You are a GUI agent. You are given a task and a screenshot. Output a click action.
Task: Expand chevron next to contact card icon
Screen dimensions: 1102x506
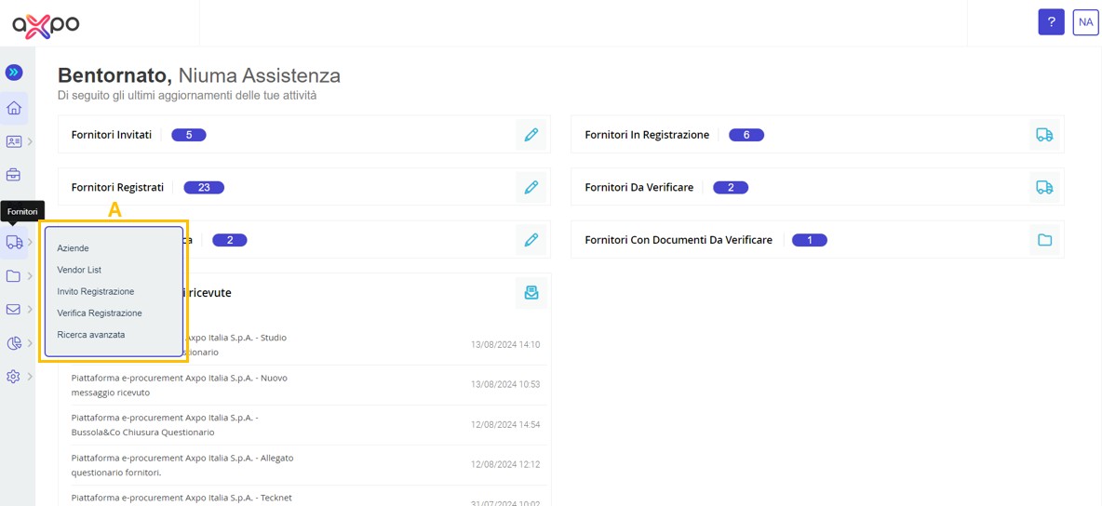[30, 141]
